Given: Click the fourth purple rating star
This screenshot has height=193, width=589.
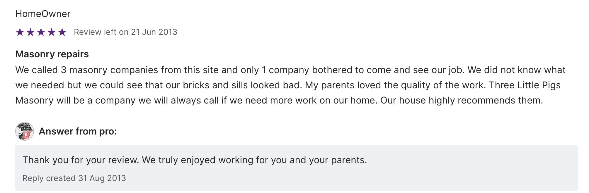Looking at the screenshot, I should [x=52, y=32].
